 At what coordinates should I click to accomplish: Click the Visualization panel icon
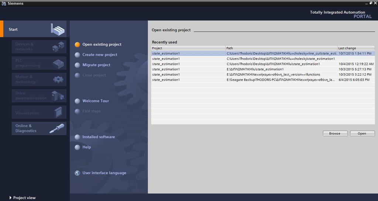(x=58, y=112)
